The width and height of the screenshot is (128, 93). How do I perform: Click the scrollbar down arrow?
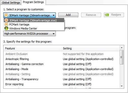[122, 86]
